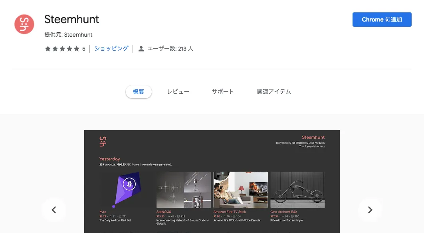Go to the 関連アイテム tab
The image size is (424, 233).
point(274,92)
